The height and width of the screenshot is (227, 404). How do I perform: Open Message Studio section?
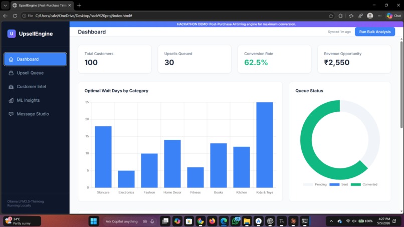pos(35,114)
